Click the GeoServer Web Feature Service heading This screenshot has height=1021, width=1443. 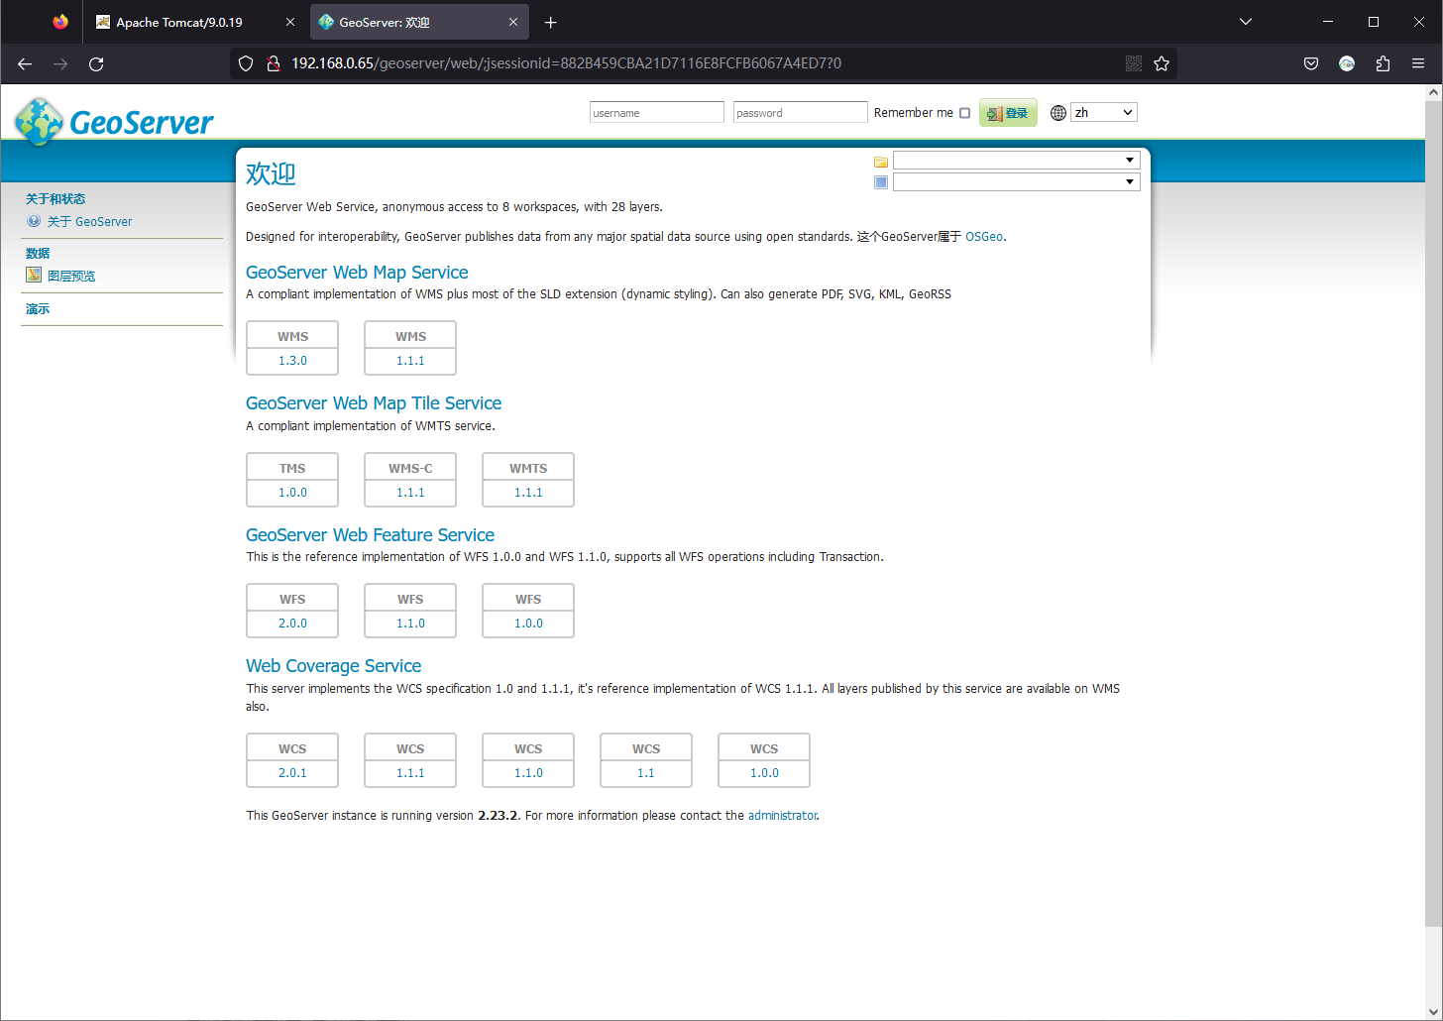(370, 535)
